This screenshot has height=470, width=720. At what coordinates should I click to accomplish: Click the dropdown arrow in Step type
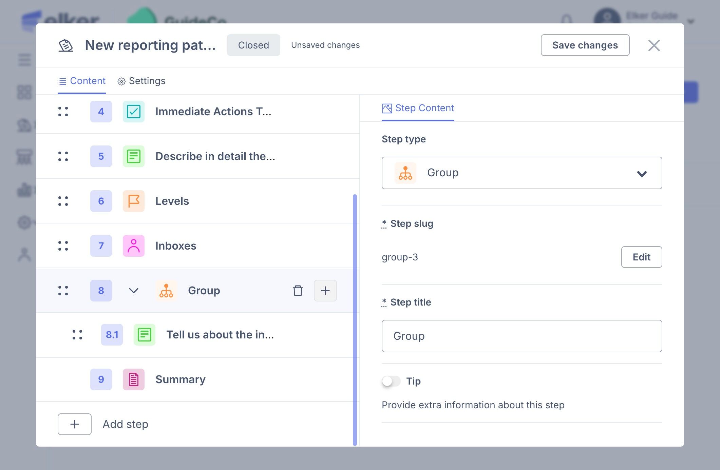click(x=642, y=174)
